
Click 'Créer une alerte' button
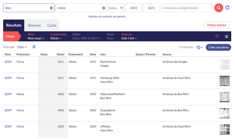(x=218, y=47)
